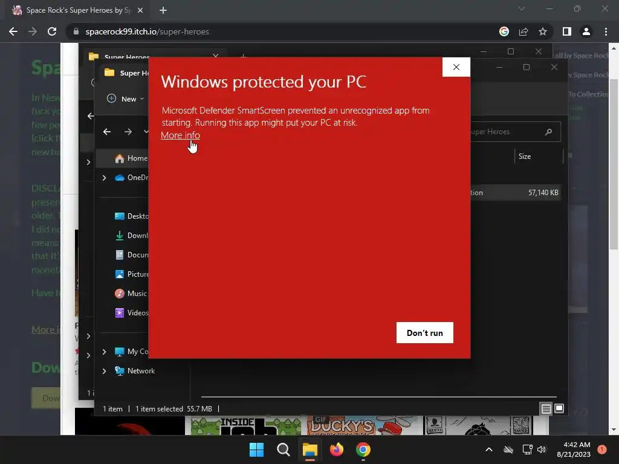Viewport: 619px width, 464px height.
Task: Click the Search Super Heroes field
Action: [515, 132]
